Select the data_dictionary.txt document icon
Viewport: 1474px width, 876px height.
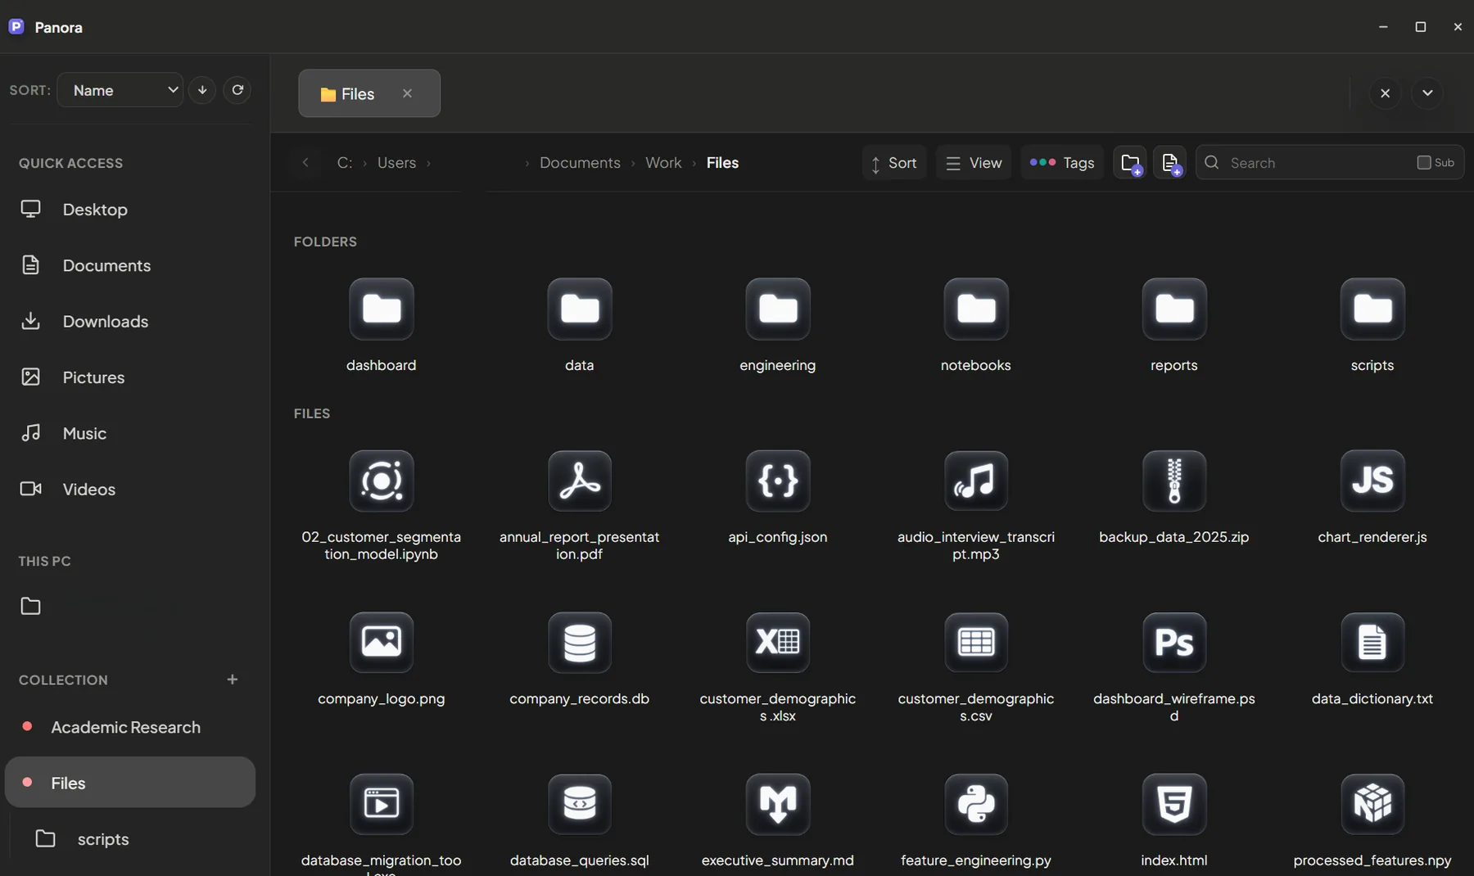click(1372, 643)
